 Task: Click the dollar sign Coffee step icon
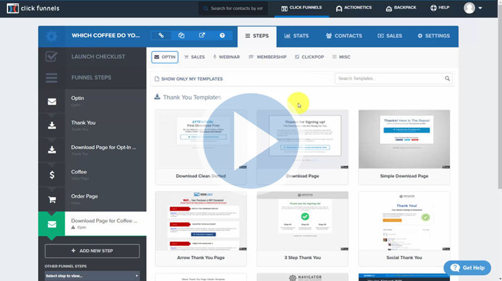click(x=51, y=175)
